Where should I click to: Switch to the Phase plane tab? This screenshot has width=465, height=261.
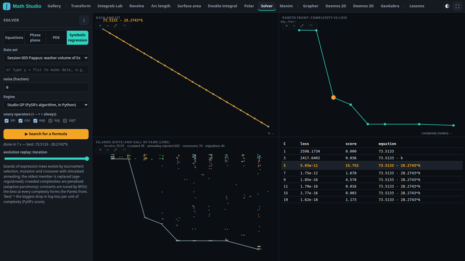[35, 38]
